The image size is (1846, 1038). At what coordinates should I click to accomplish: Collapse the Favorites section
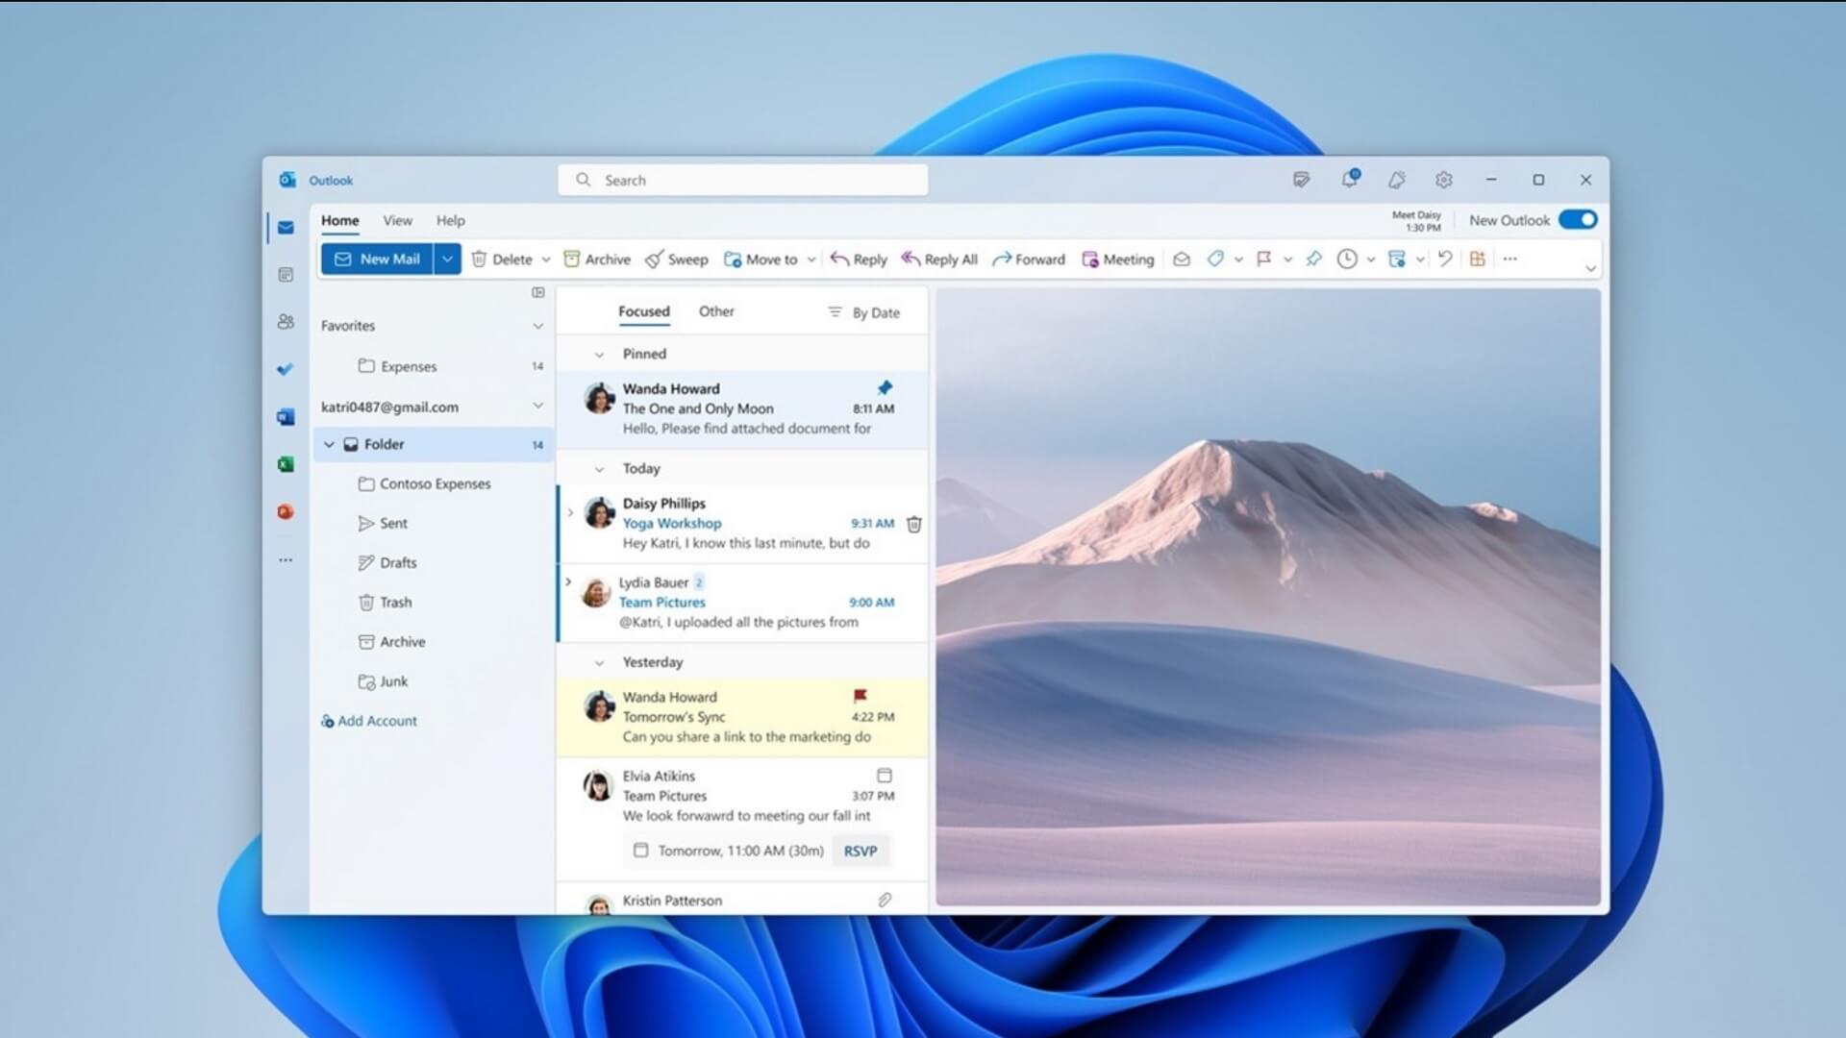click(536, 325)
